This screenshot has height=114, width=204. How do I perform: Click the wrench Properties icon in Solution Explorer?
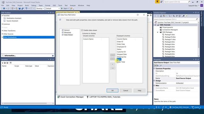click(184, 16)
